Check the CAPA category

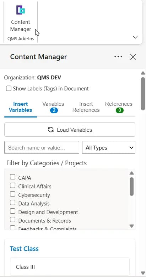(12, 177)
